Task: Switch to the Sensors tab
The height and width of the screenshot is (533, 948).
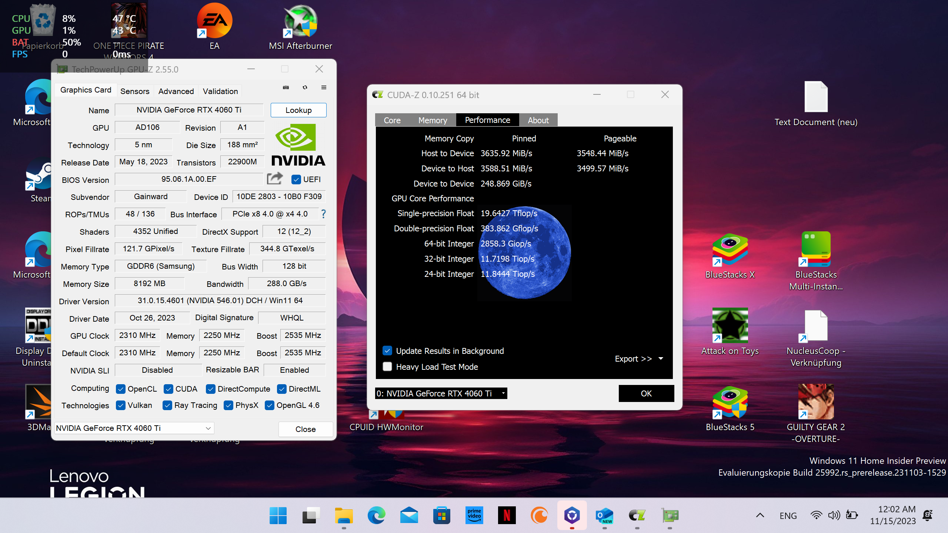Action: (135, 91)
